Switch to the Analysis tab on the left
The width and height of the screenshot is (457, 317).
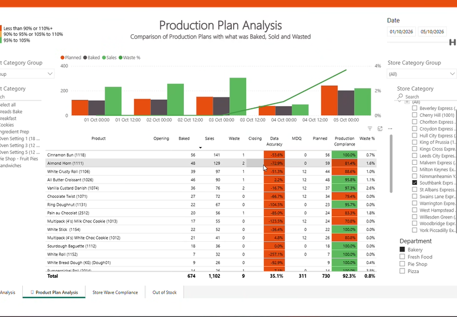click(x=7, y=292)
